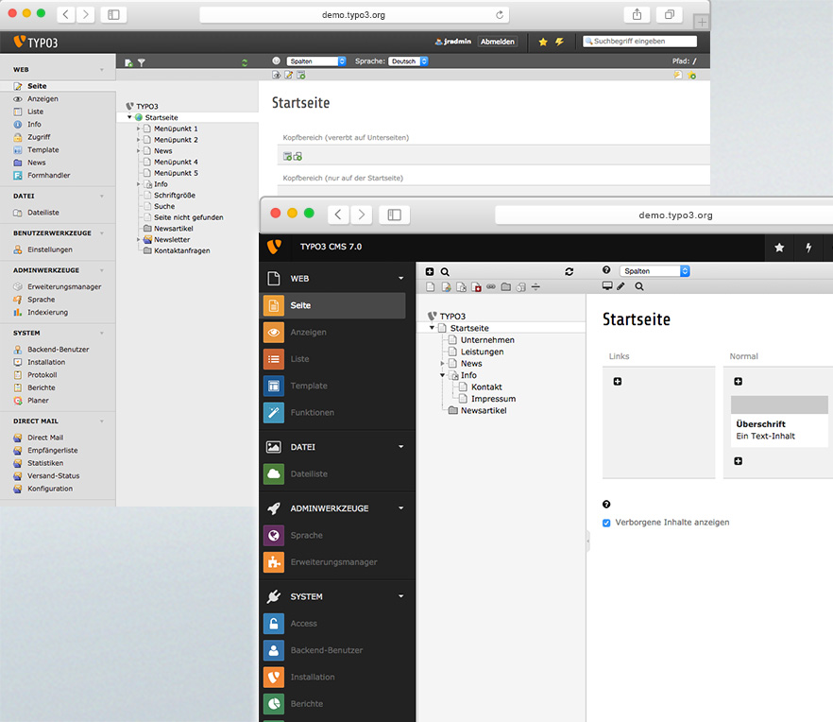Click the plus button below the Überschrift element

[x=738, y=461]
